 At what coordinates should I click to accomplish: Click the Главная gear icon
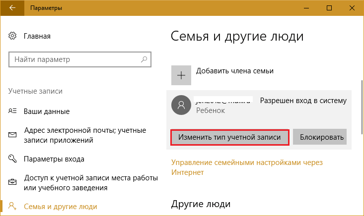point(13,36)
